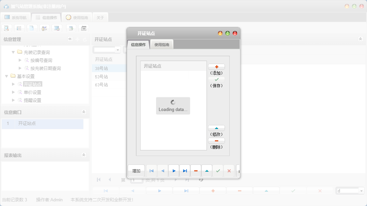Open the dropdown showing 'd' at bottom right

[361, 191]
